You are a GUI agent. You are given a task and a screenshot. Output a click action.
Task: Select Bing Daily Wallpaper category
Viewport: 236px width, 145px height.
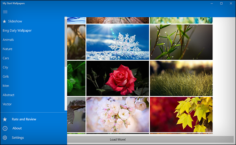pyautogui.click(x=17, y=31)
